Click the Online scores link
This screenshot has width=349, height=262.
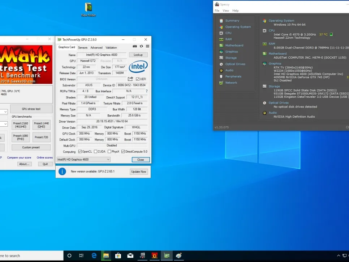(x=44, y=157)
